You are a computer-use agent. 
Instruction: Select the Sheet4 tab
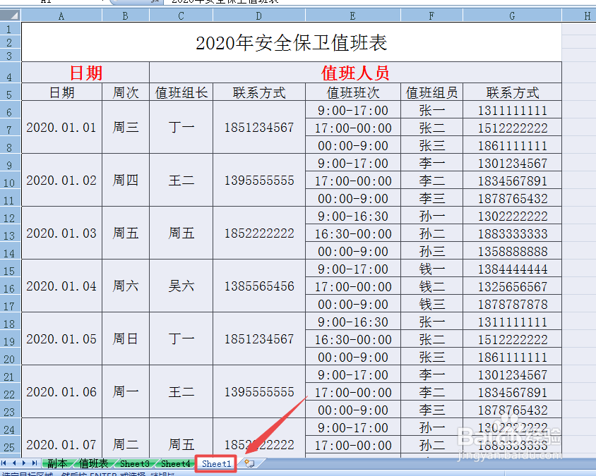pos(175,463)
